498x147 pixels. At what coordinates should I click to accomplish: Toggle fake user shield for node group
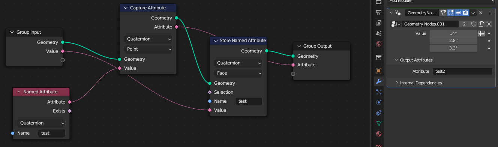(474, 24)
